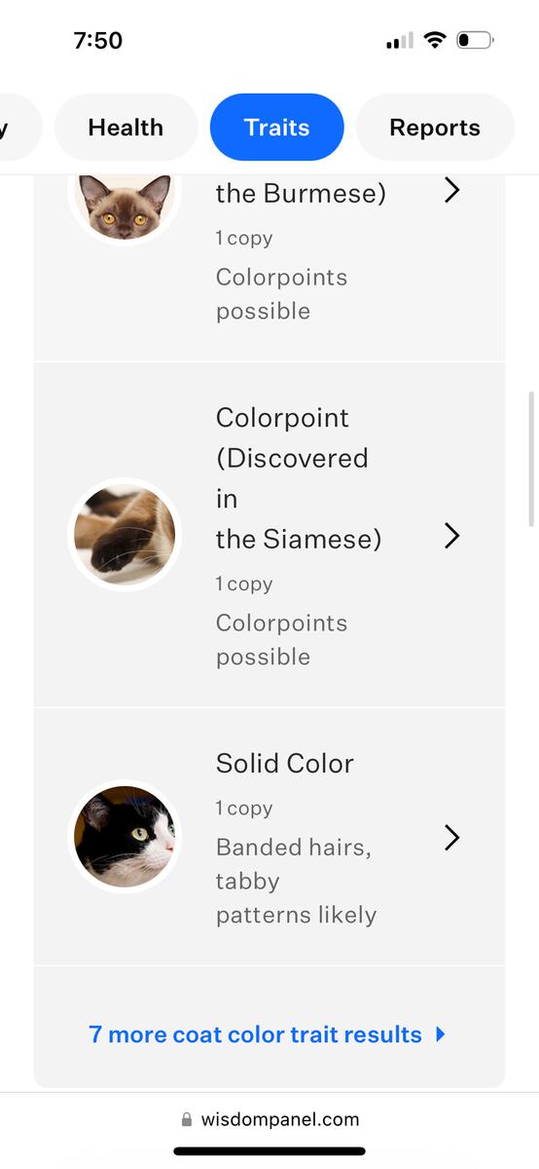Select the Traits tab
The image size is (539, 1169).
coord(277,128)
